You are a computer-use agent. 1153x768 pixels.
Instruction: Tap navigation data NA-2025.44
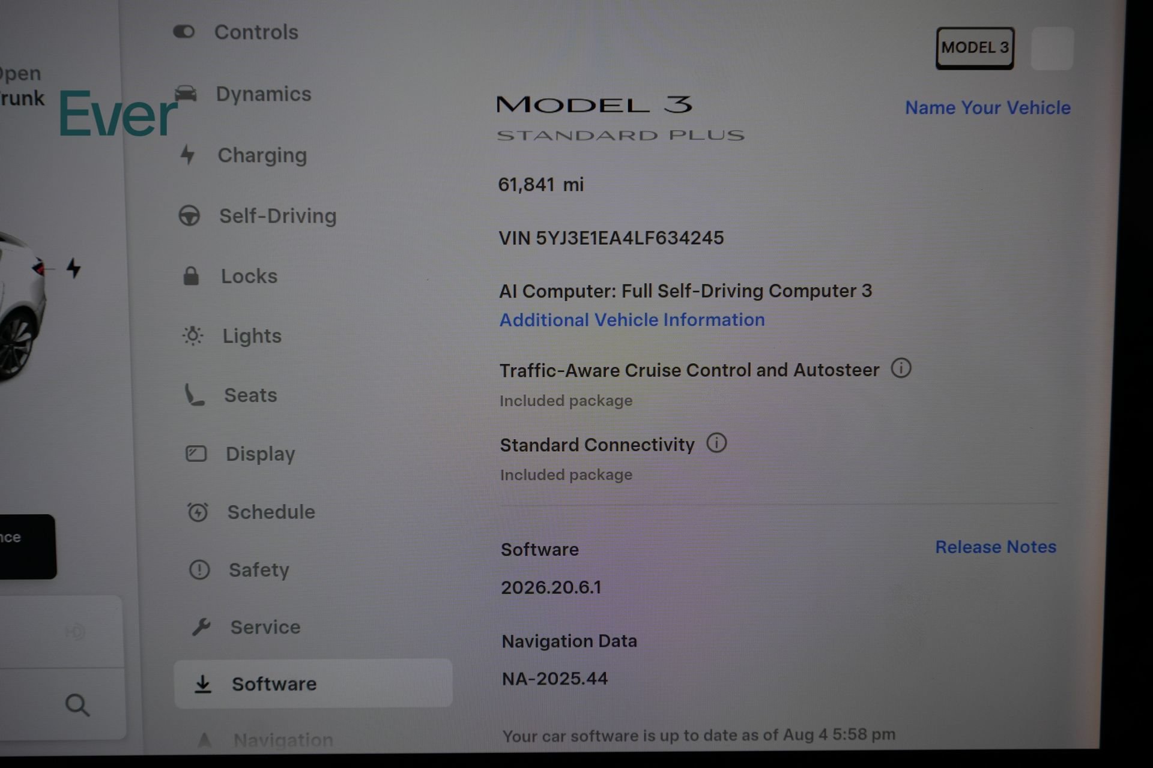click(555, 679)
